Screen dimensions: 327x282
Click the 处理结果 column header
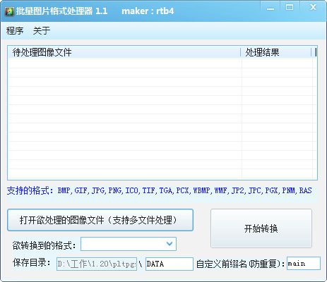(276, 52)
